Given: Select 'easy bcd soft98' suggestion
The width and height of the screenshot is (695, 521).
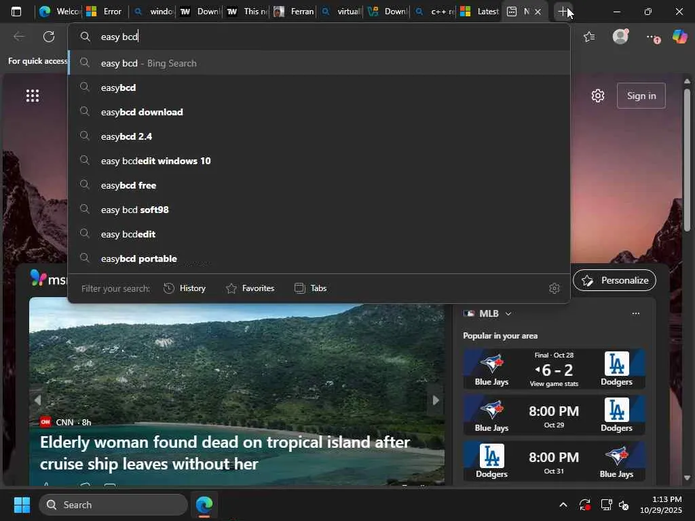Looking at the screenshot, I should (319, 210).
